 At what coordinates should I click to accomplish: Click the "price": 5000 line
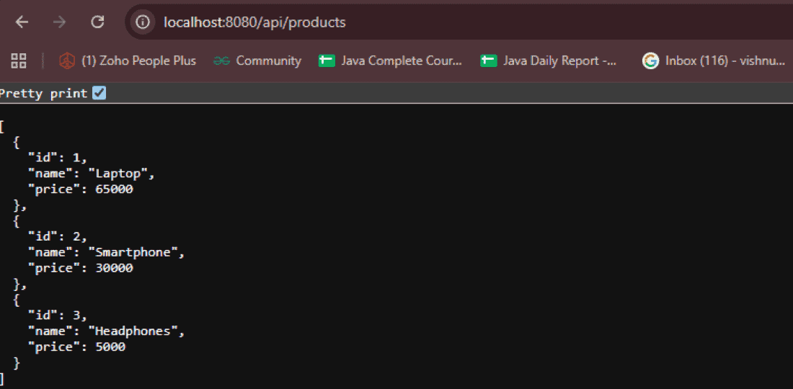coord(77,346)
